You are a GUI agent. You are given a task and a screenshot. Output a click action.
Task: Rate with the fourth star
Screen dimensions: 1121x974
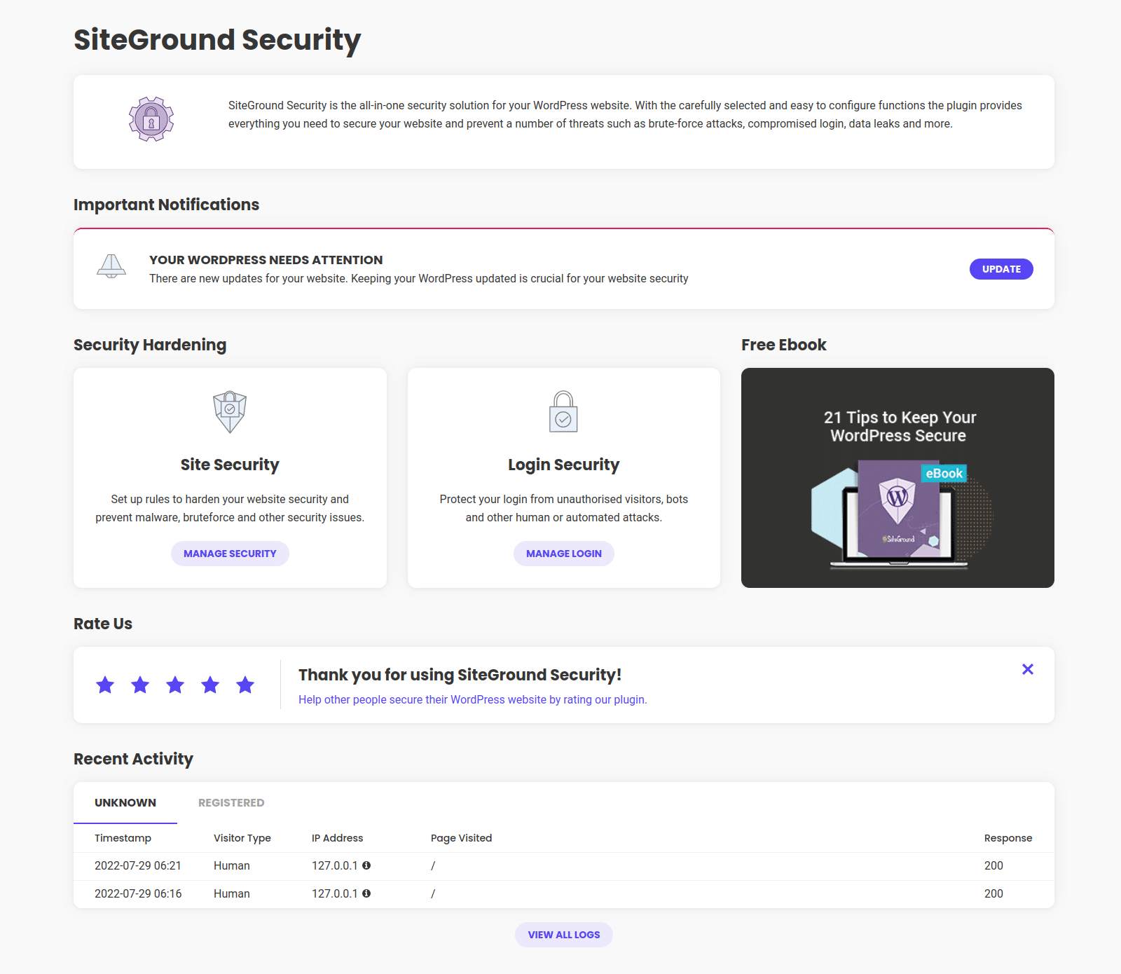click(210, 685)
